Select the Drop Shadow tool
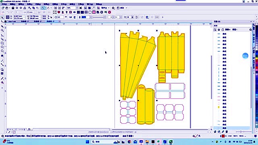 pos(2,70)
